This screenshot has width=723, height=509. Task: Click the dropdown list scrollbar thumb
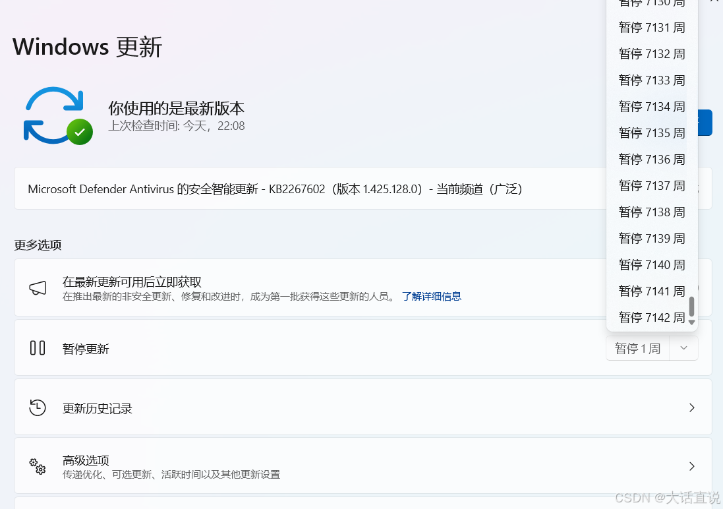pyautogui.click(x=691, y=307)
